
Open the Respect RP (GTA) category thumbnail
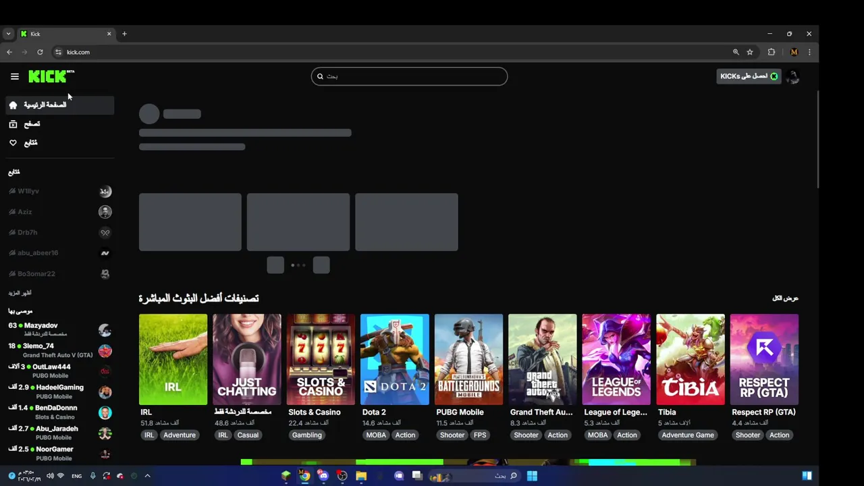click(764, 359)
